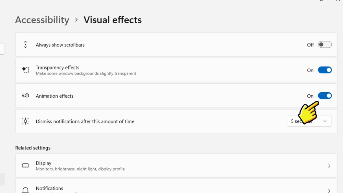This screenshot has width=343, height=193.
Task: Open the notification dismiss time dropdown
Action: coord(309,121)
